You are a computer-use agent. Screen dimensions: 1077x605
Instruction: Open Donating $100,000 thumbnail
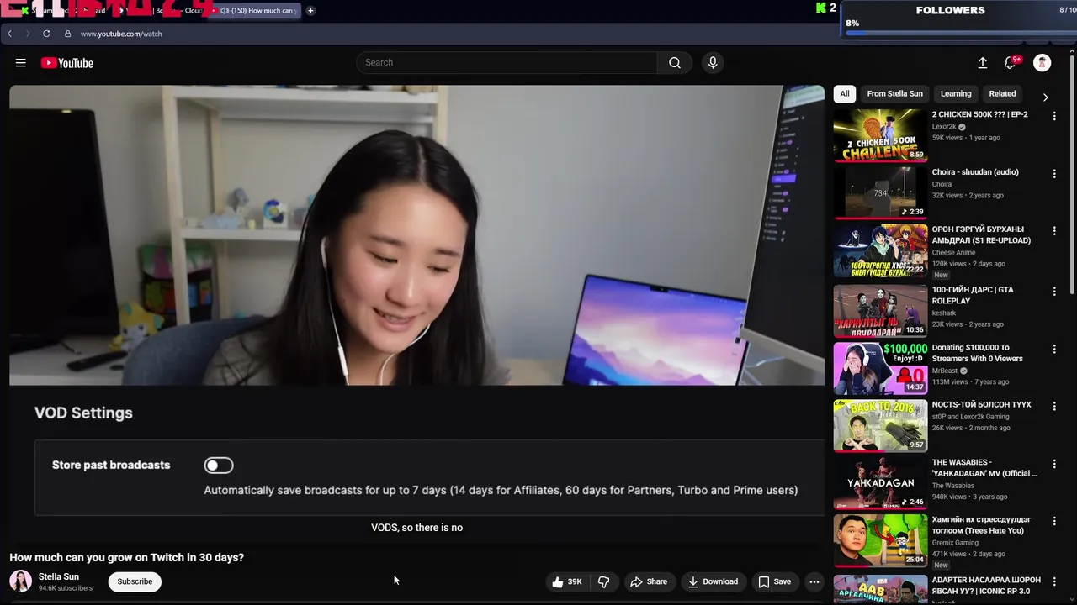click(x=880, y=368)
